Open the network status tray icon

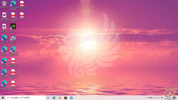pyautogui.click(x=156, y=98)
